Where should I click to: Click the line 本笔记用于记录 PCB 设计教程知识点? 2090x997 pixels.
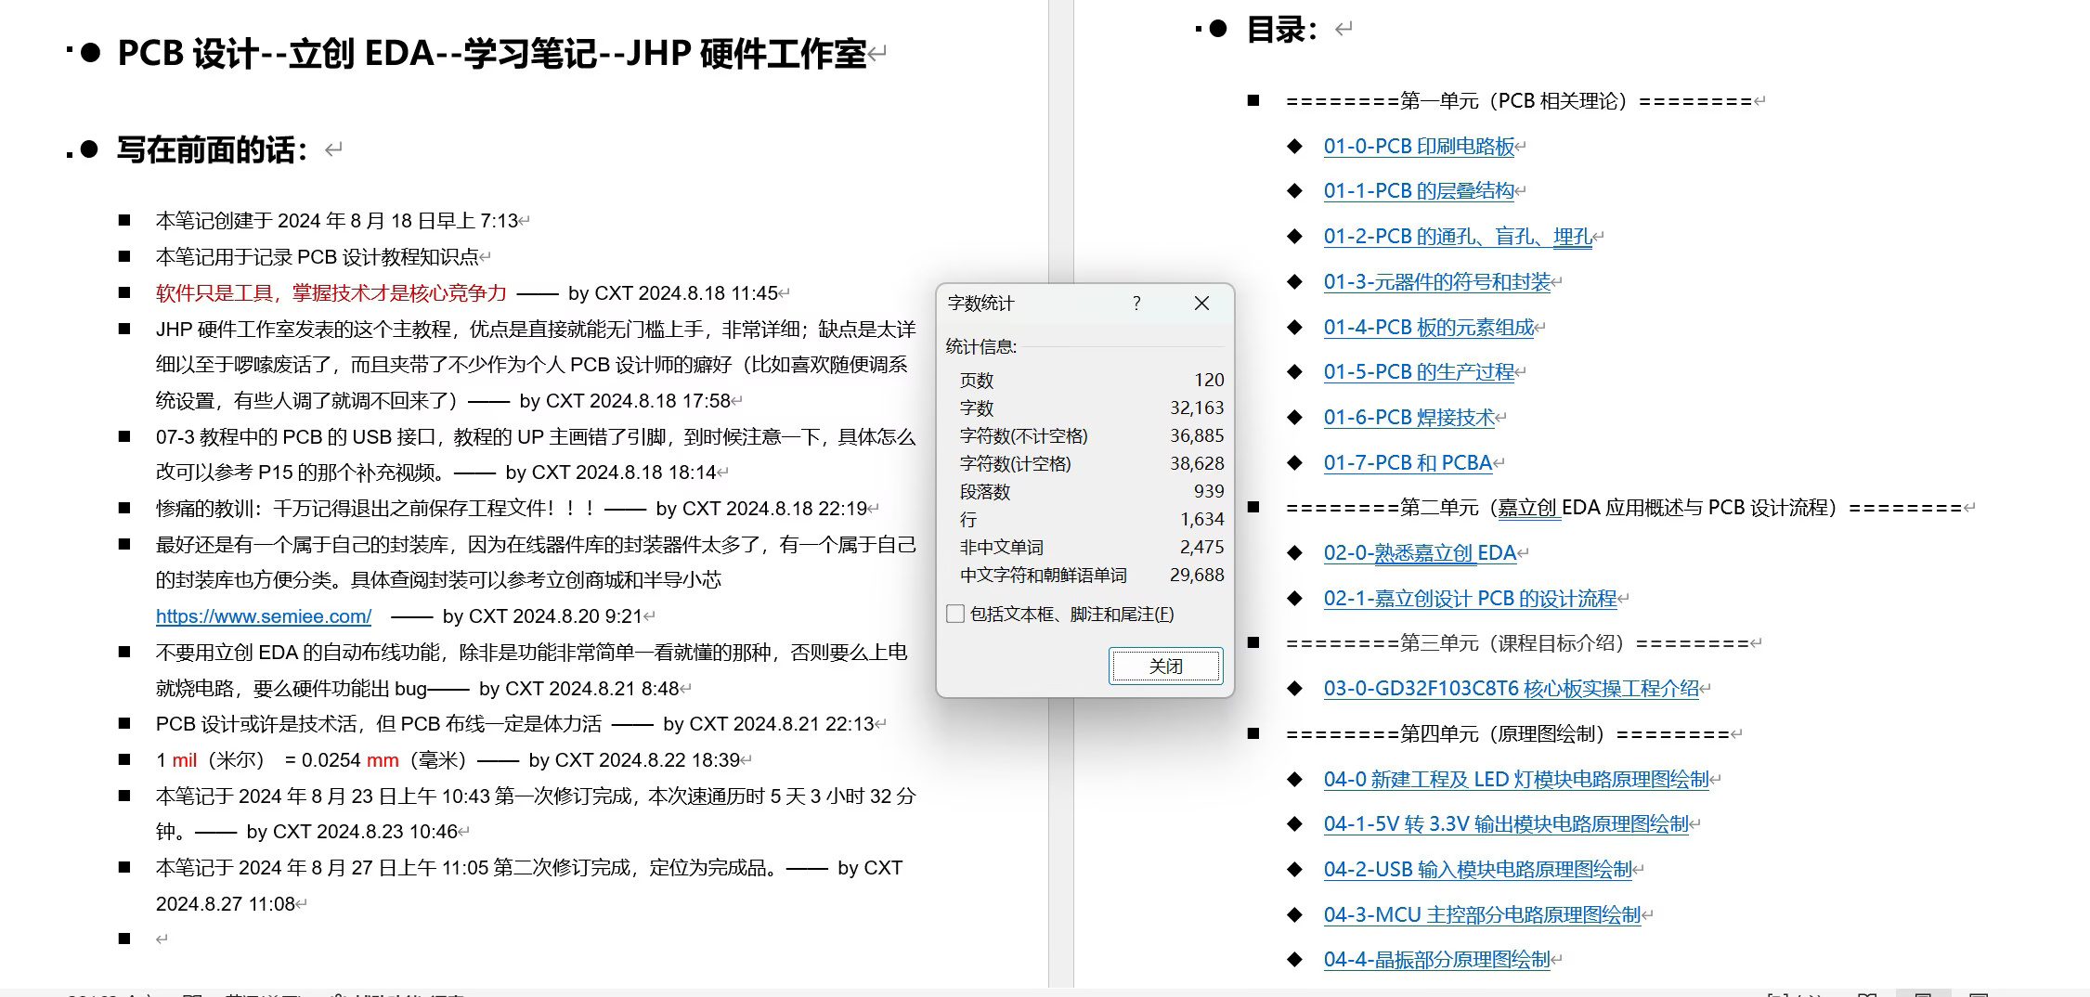point(318,257)
